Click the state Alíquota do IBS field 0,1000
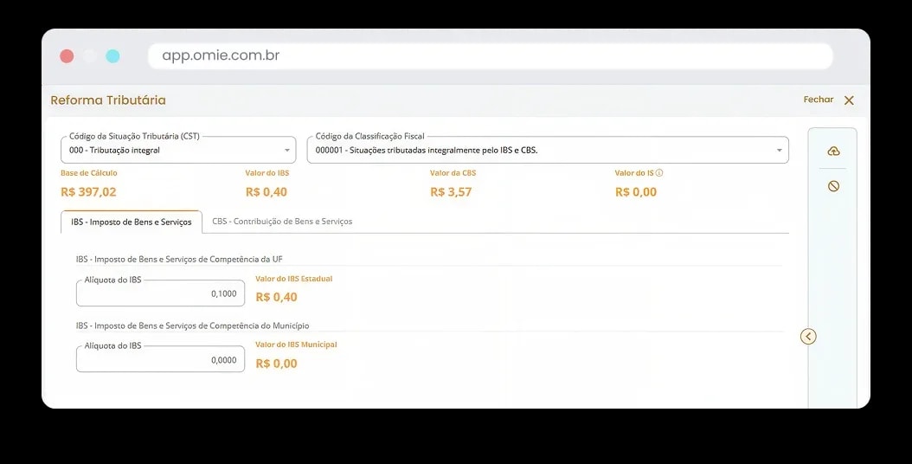Viewport: 912px width, 464px height. 161,293
